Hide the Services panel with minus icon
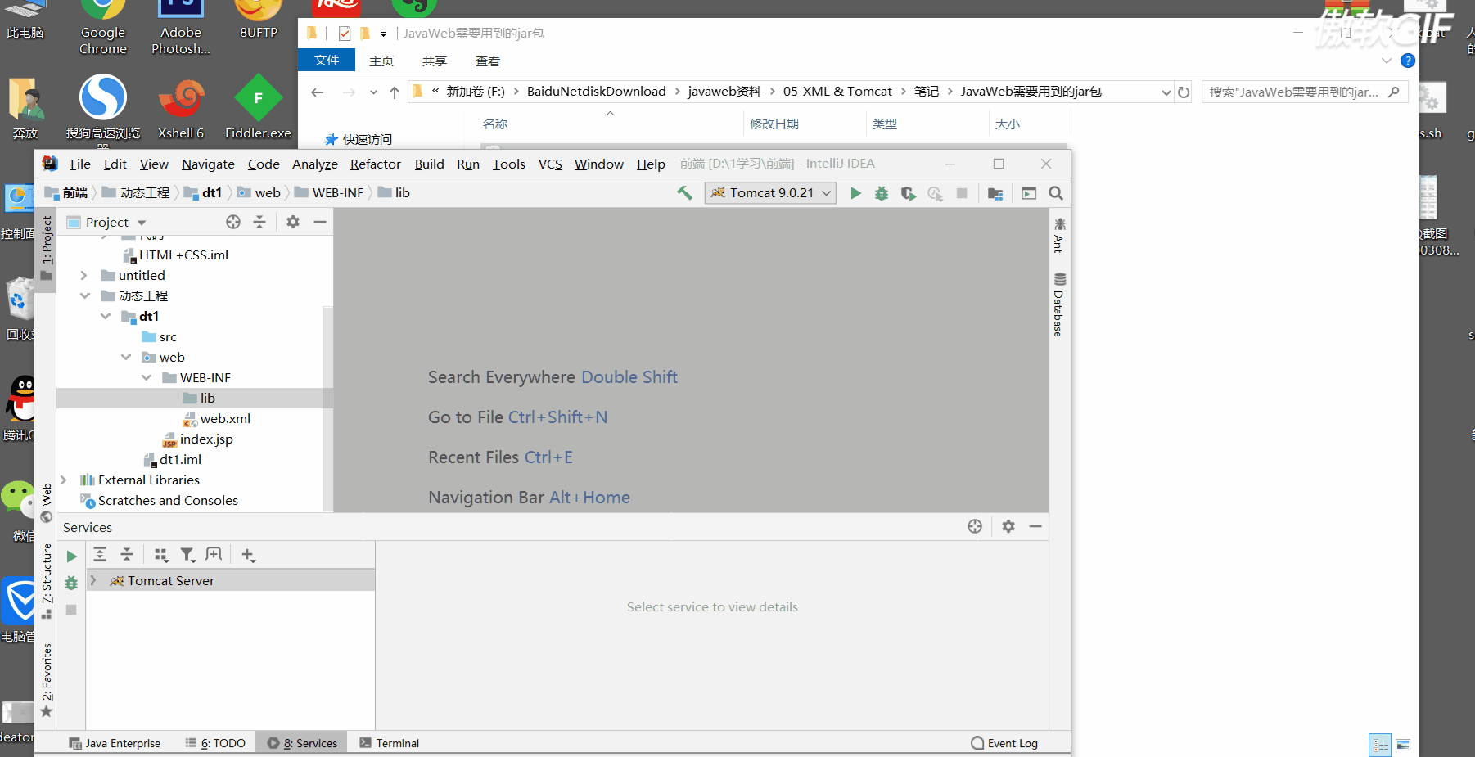1475x757 pixels. coord(1035,526)
